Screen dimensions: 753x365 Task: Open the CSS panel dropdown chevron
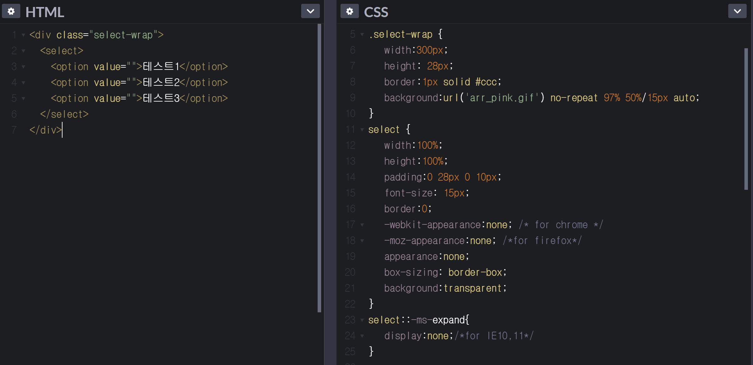point(737,11)
